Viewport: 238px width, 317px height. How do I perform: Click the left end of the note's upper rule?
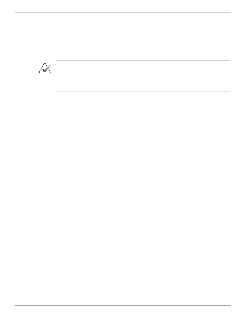[x=57, y=61]
